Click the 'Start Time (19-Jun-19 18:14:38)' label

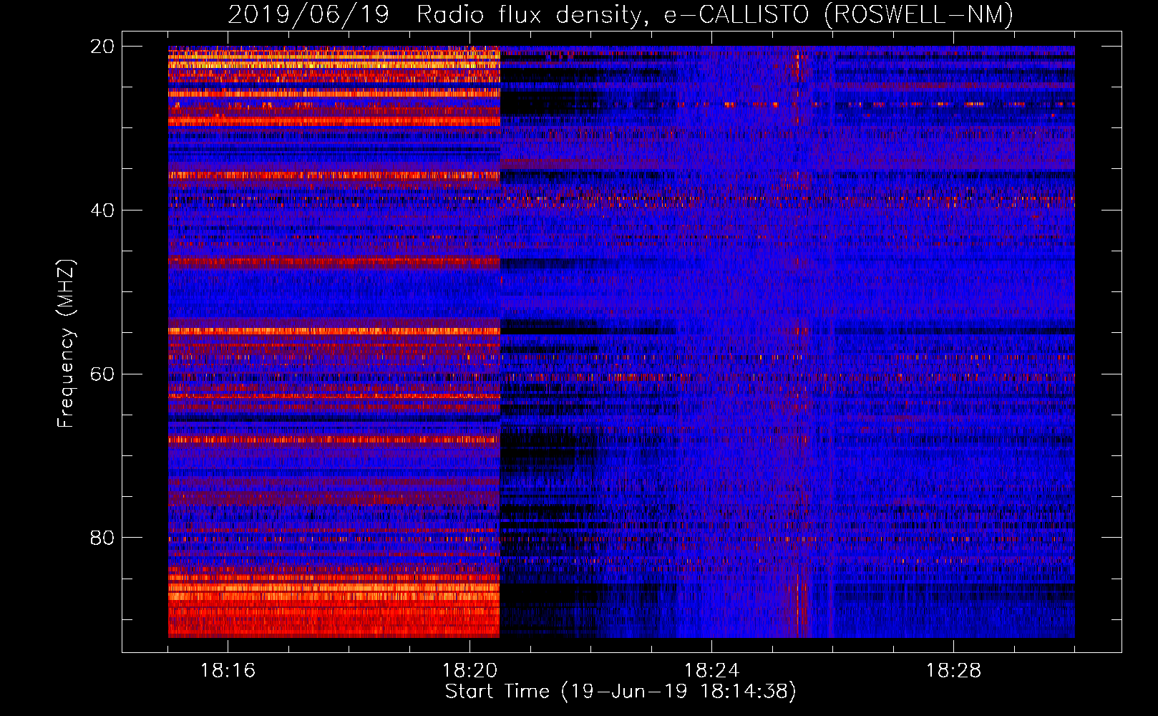[x=621, y=692]
